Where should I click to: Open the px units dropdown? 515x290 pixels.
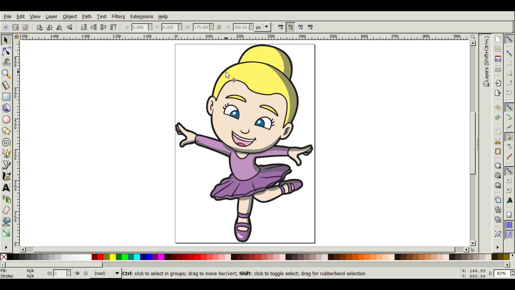[262, 27]
